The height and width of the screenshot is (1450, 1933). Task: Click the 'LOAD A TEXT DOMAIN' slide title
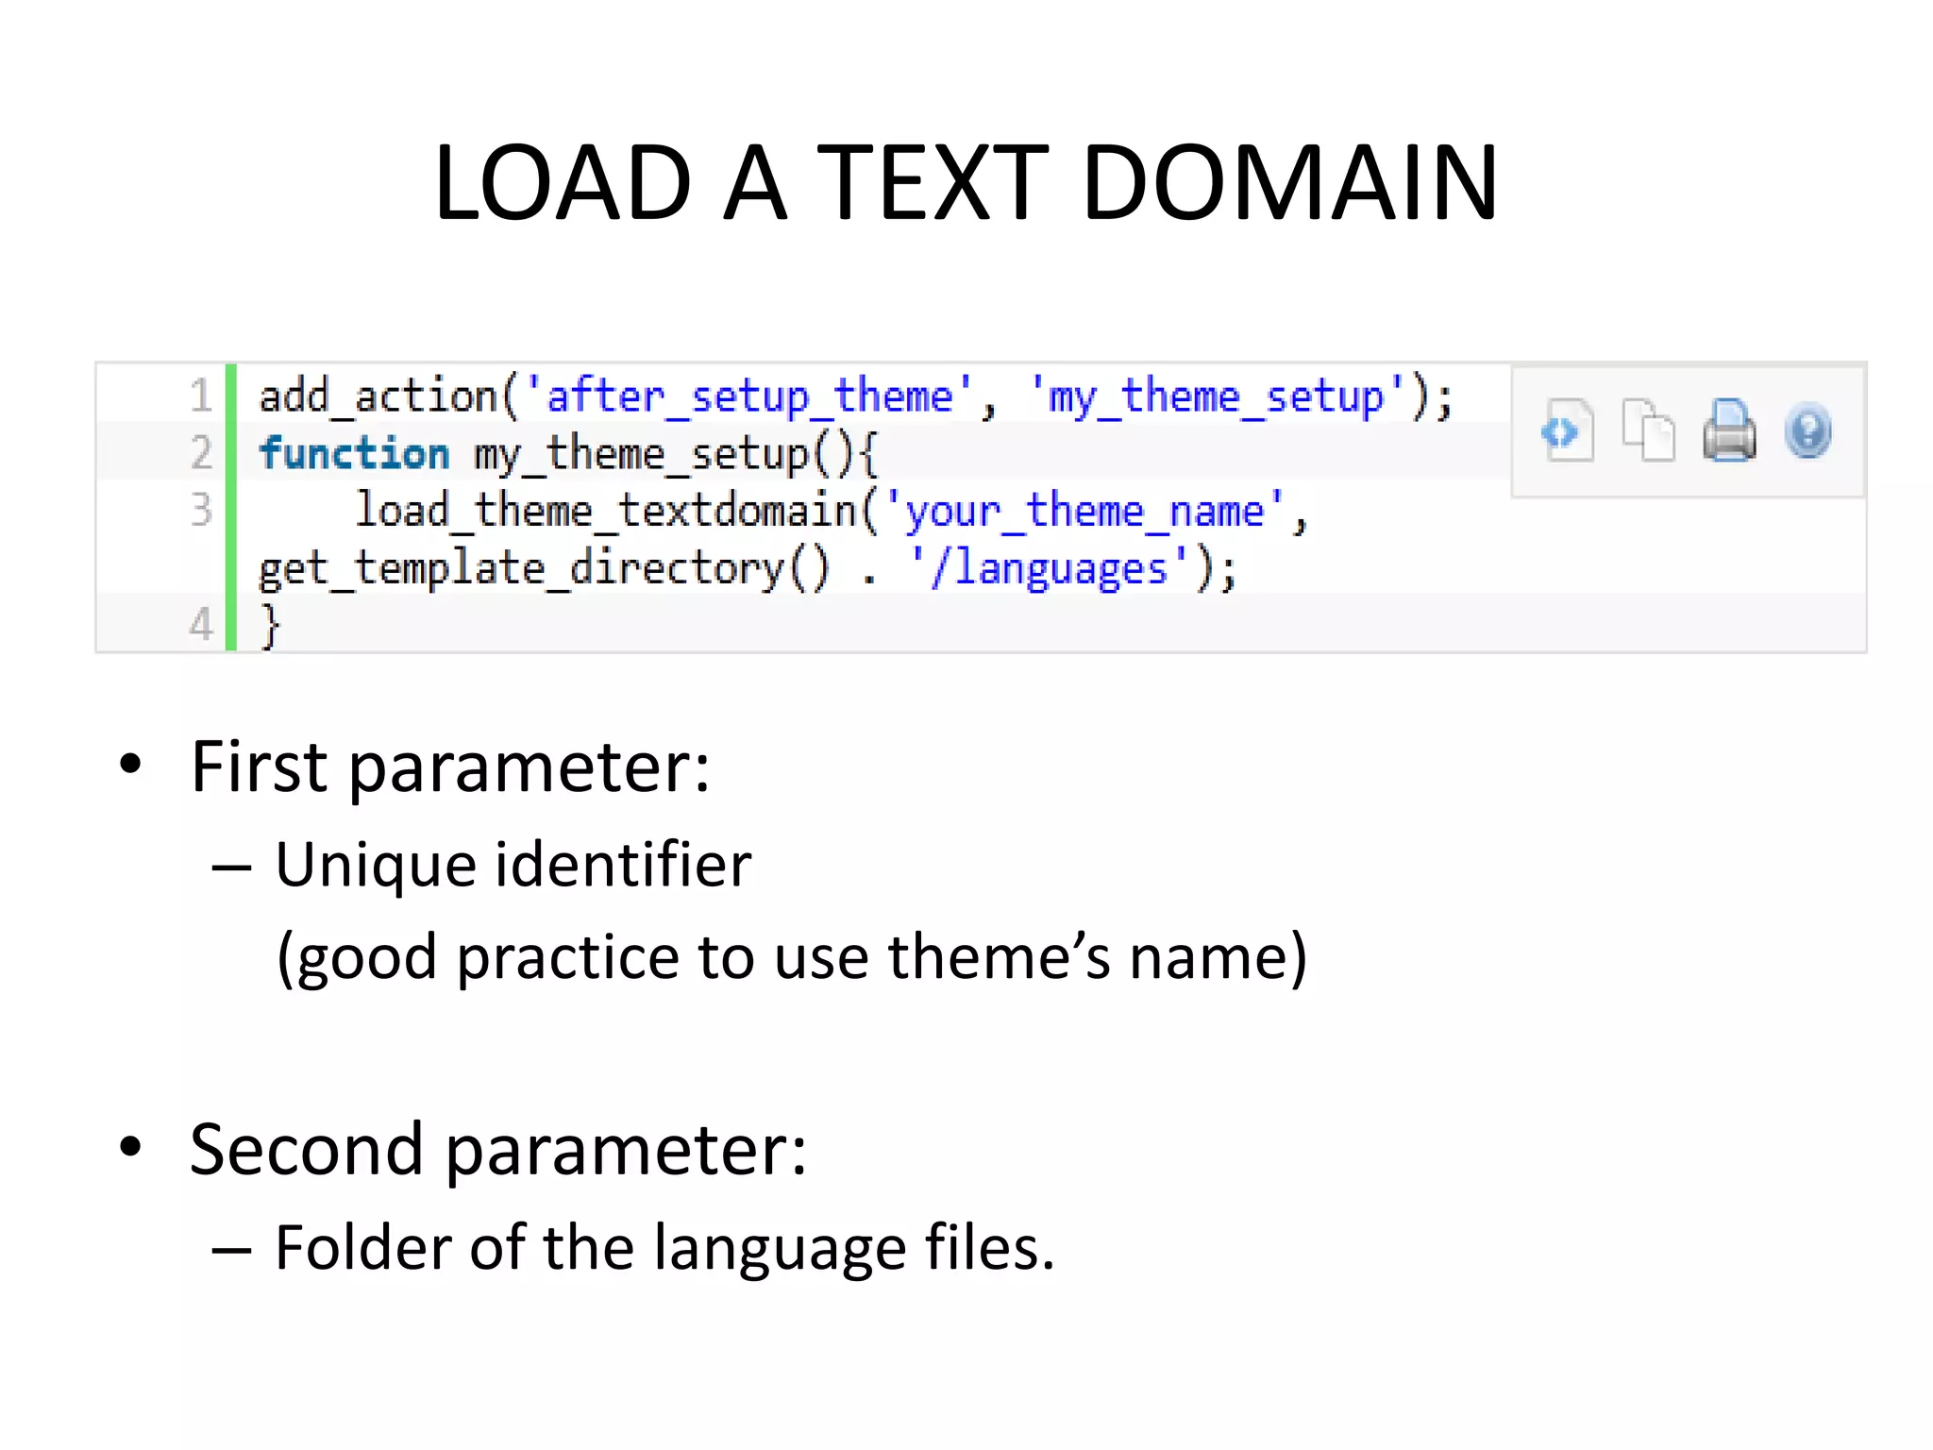pos(966,181)
